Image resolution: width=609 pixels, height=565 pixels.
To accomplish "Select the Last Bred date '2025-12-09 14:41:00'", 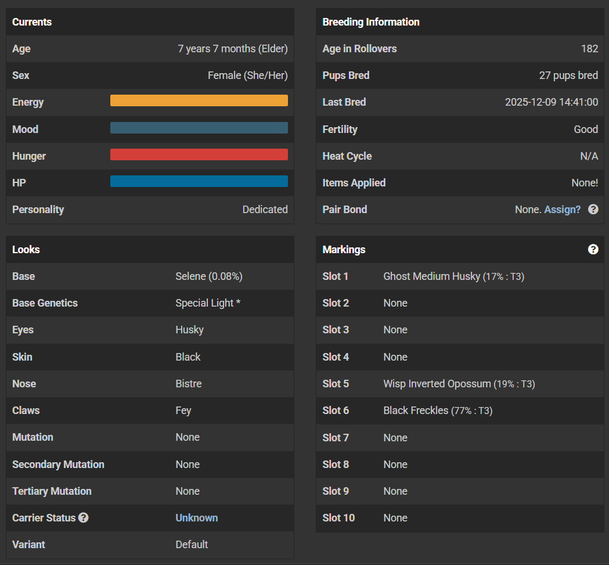I will click(552, 102).
